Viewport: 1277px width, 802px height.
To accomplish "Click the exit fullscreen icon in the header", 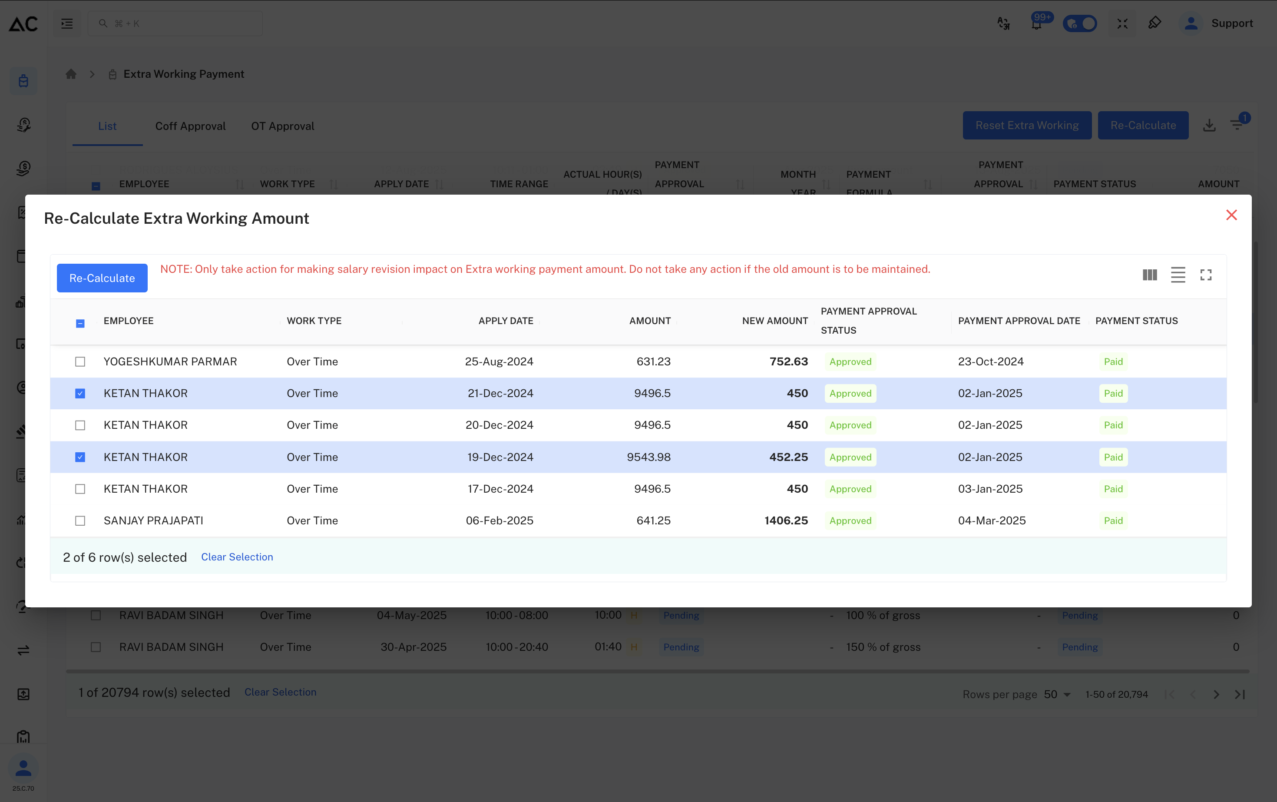I will click(x=1123, y=23).
